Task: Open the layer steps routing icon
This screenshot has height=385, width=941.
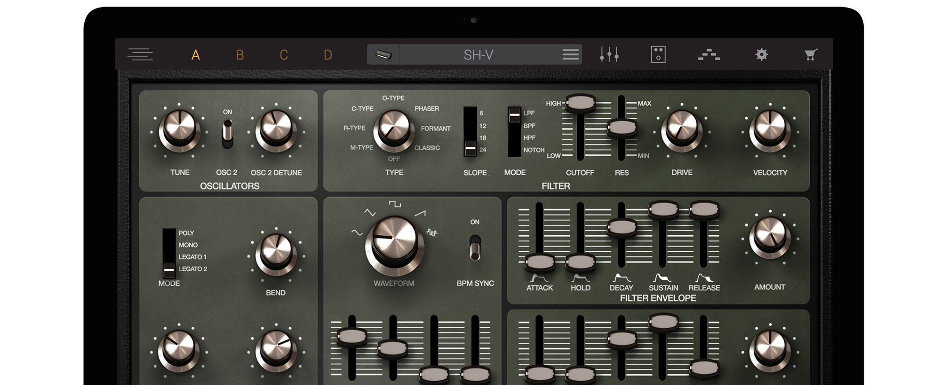Action: [709, 54]
